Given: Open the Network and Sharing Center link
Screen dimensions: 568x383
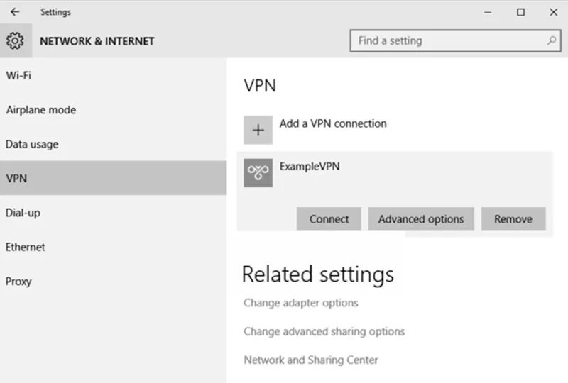Looking at the screenshot, I should point(311,360).
